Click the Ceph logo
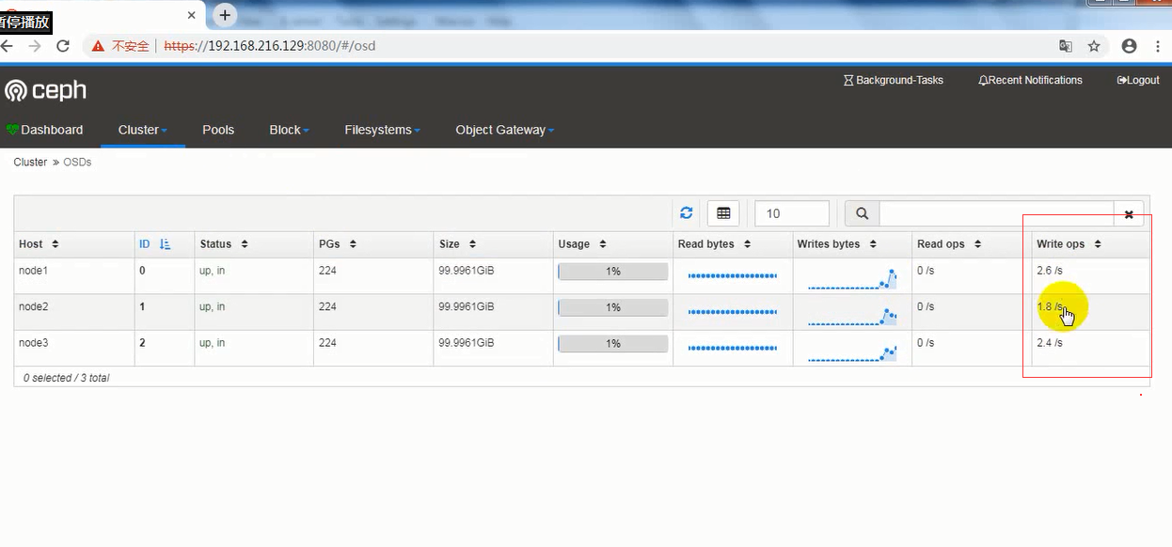This screenshot has height=547, width=1172. coord(45,90)
